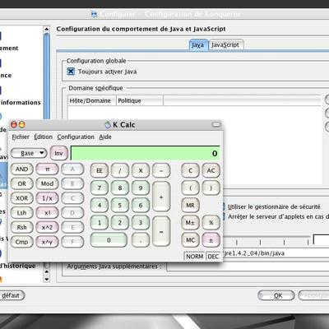
Task: Click the MC memory clear button
Action: 190,240
